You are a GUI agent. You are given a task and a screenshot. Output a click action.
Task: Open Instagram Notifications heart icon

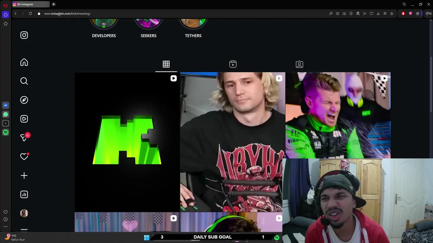point(24,156)
